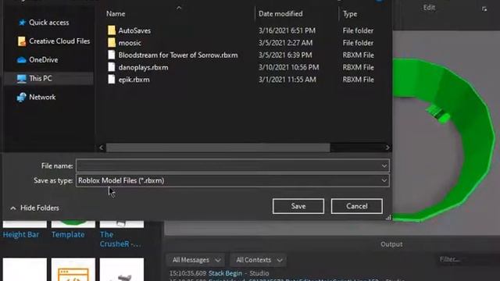Screen dimensions: 500x281
Task: Click the File folder type of AutoSaves
Action: (358, 30)
